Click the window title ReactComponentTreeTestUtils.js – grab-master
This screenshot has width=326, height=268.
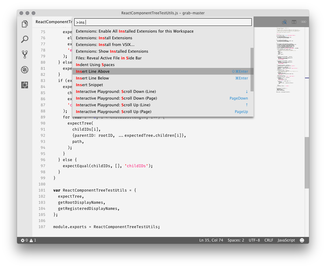[x=163, y=13]
